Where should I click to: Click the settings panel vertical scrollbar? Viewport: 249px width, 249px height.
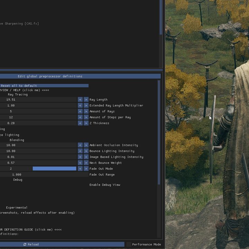(x=159, y=132)
